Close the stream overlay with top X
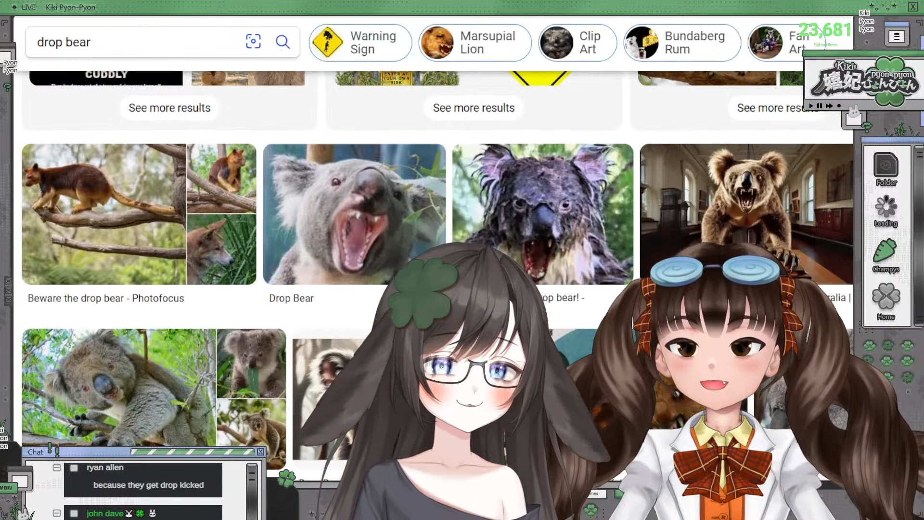The width and height of the screenshot is (924, 520). (x=912, y=6)
